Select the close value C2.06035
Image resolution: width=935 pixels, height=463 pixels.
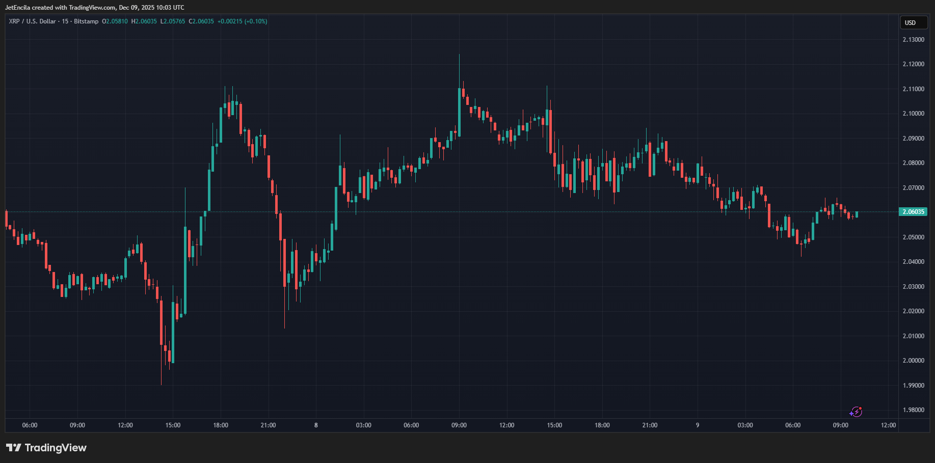click(201, 21)
